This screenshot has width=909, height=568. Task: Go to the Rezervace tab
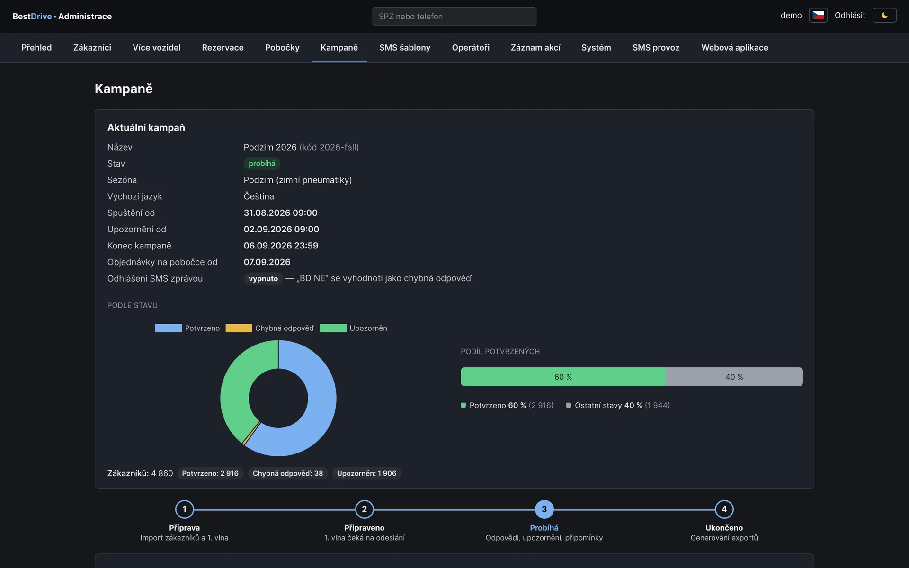223,48
